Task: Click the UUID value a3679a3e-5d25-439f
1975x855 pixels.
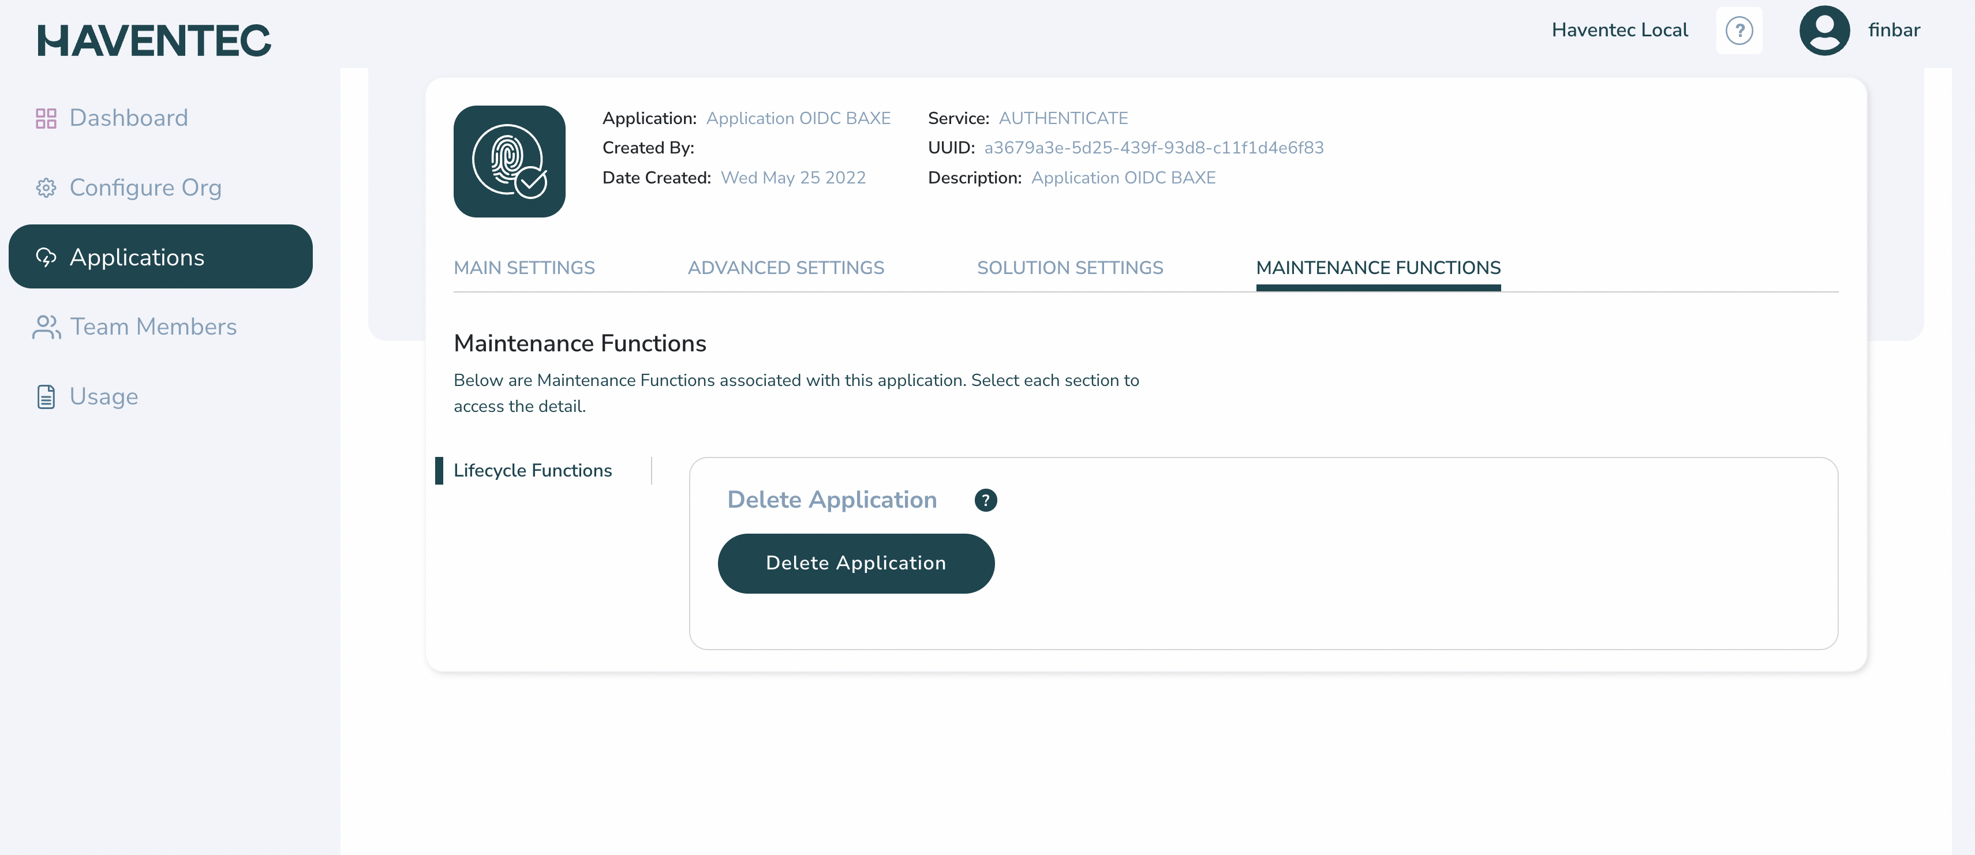Action: pos(1154,148)
